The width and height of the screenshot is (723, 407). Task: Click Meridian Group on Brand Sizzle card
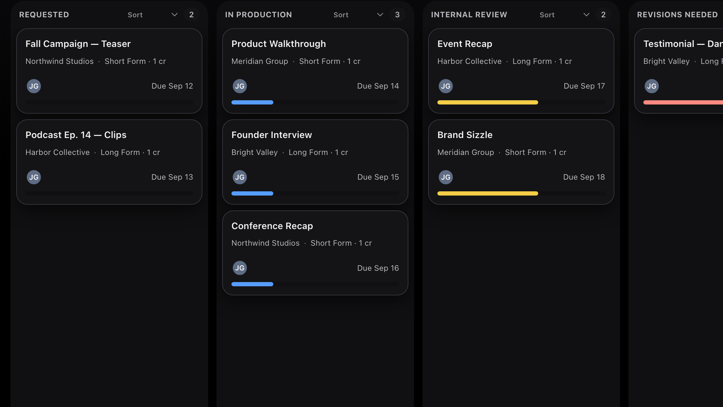coord(466,152)
